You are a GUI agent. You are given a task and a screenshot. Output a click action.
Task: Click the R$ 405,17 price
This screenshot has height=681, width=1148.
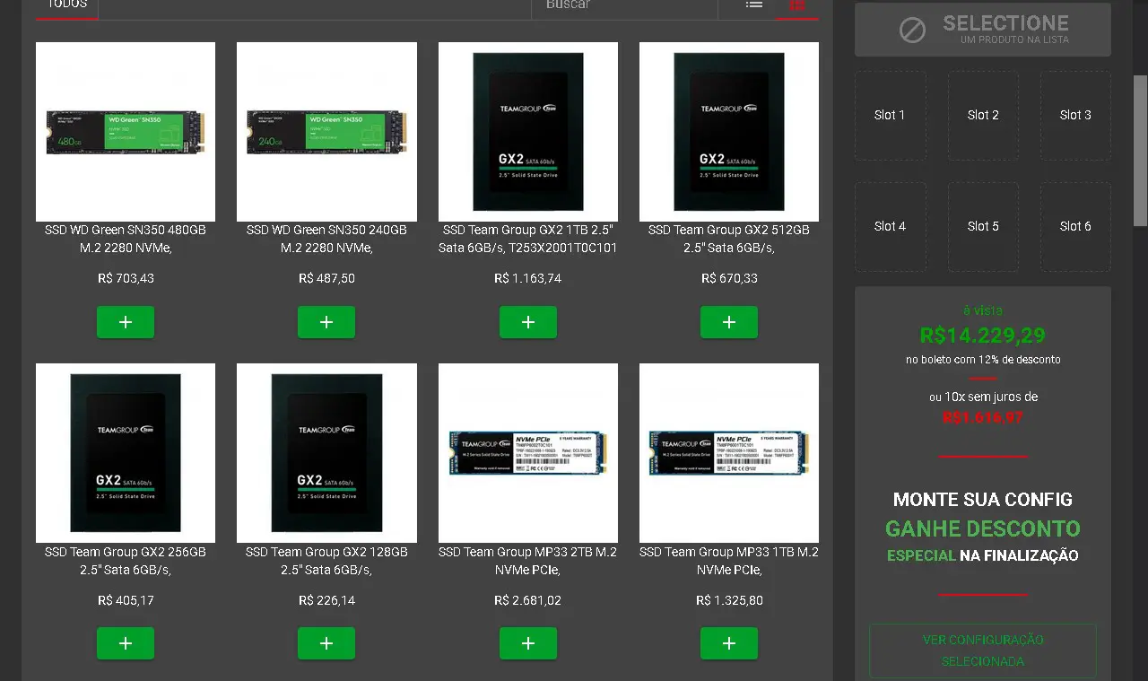pos(126,600)
